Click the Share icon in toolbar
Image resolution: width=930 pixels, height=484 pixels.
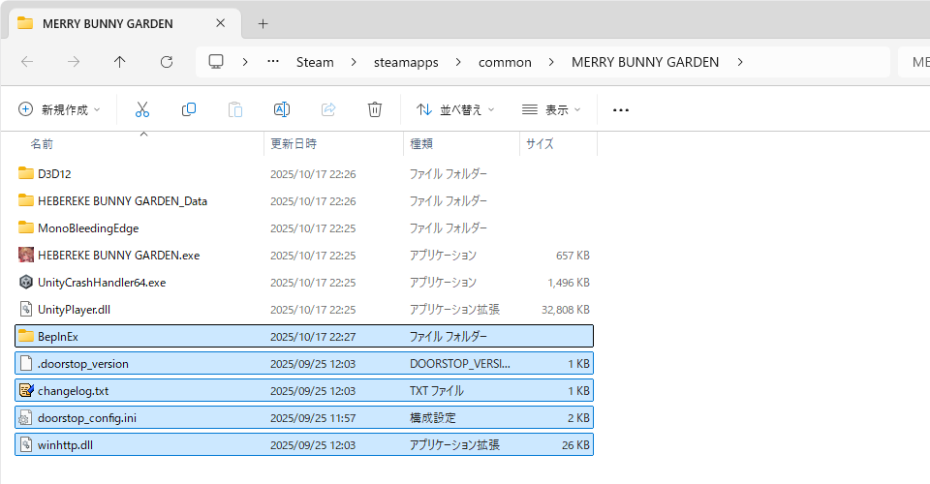328,110
